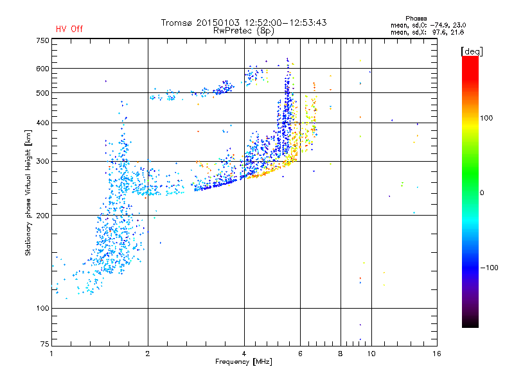Click the red 'HV Off' label
The width and height of the screenshot is (514, 385).
(x=69, y=29)
